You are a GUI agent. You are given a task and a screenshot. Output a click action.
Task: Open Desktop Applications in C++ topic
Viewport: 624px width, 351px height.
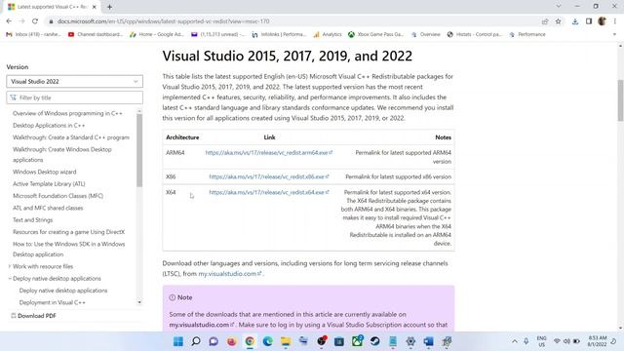[x=49, y=126]
